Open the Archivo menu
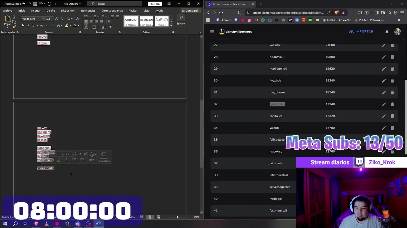The width and height of the screenshot is (407, 228). [x=8, y=11]
